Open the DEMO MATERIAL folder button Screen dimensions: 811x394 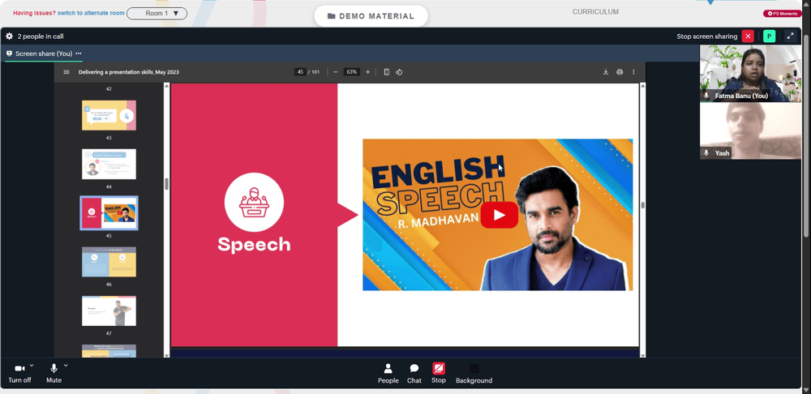371,16
